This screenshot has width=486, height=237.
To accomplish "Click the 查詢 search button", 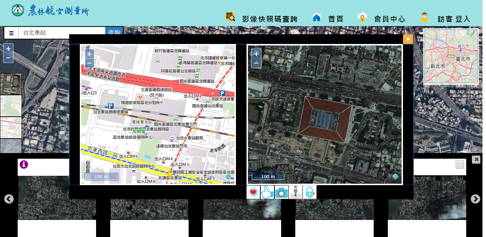I will (114, 32).
